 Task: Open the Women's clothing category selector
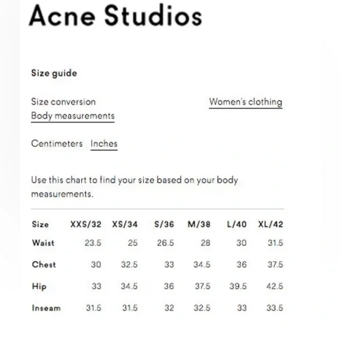[246, 102]
